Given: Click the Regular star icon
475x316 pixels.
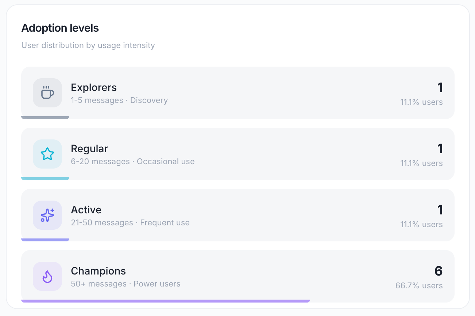Looking at the screenshot, I should [x=47, y=154].
